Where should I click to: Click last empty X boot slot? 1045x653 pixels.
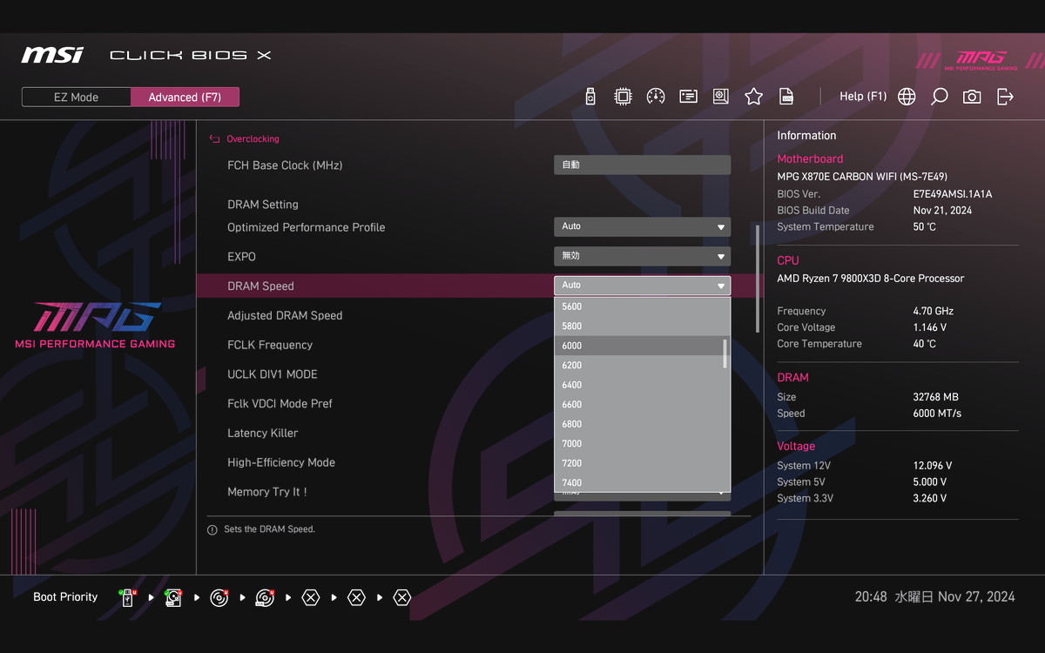coord(401,598)
